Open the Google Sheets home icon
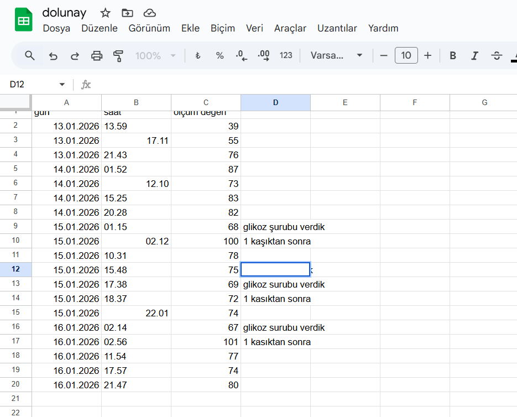Viewport: 517px width, 417px height. tap(24, 20)
